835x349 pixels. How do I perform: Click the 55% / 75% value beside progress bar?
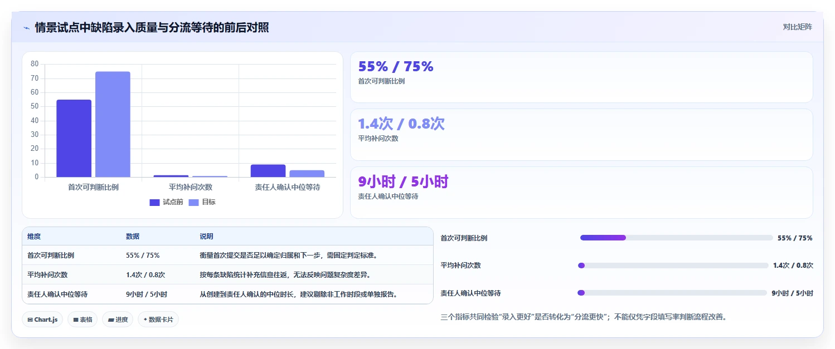tap(795, 238)
